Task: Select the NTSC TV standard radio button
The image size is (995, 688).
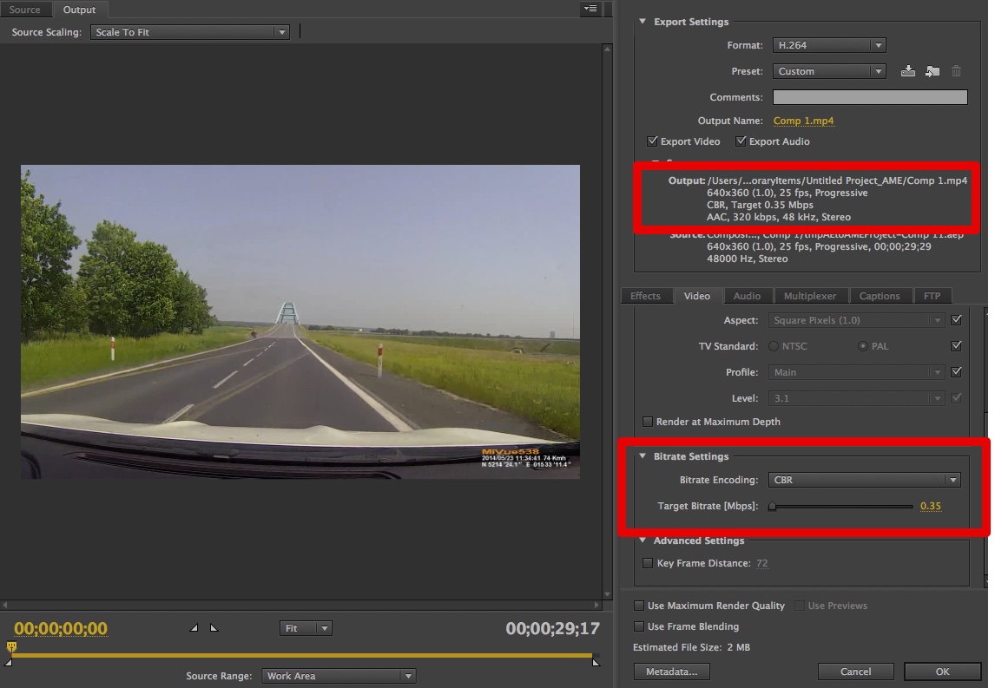Action: (774, 346)
